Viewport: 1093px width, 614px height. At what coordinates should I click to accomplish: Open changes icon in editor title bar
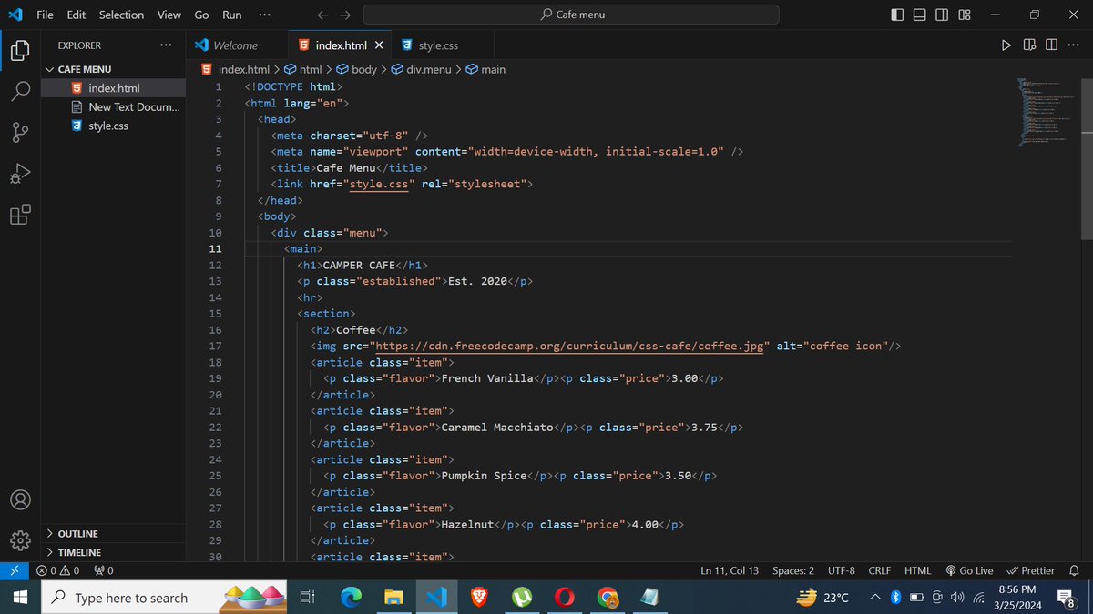pyautogui.click(x=1030, y=45)
